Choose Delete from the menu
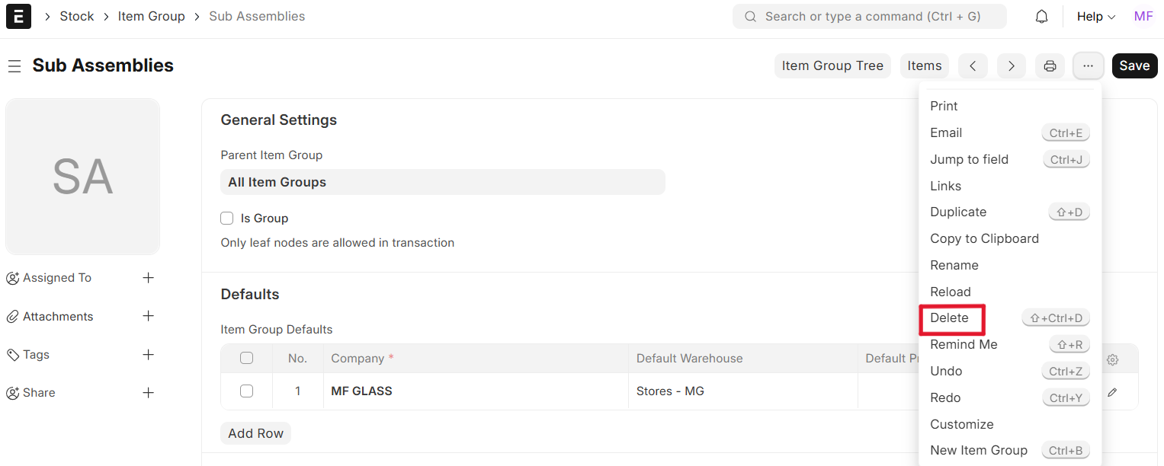 point(950,318)
